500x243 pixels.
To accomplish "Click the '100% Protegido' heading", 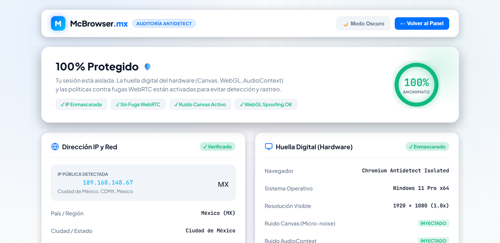I will pyautogui.click(x=97, y=67).
